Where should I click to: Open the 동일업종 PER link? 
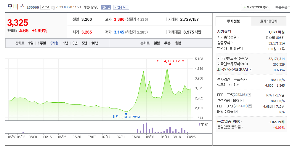click(230, 122)
